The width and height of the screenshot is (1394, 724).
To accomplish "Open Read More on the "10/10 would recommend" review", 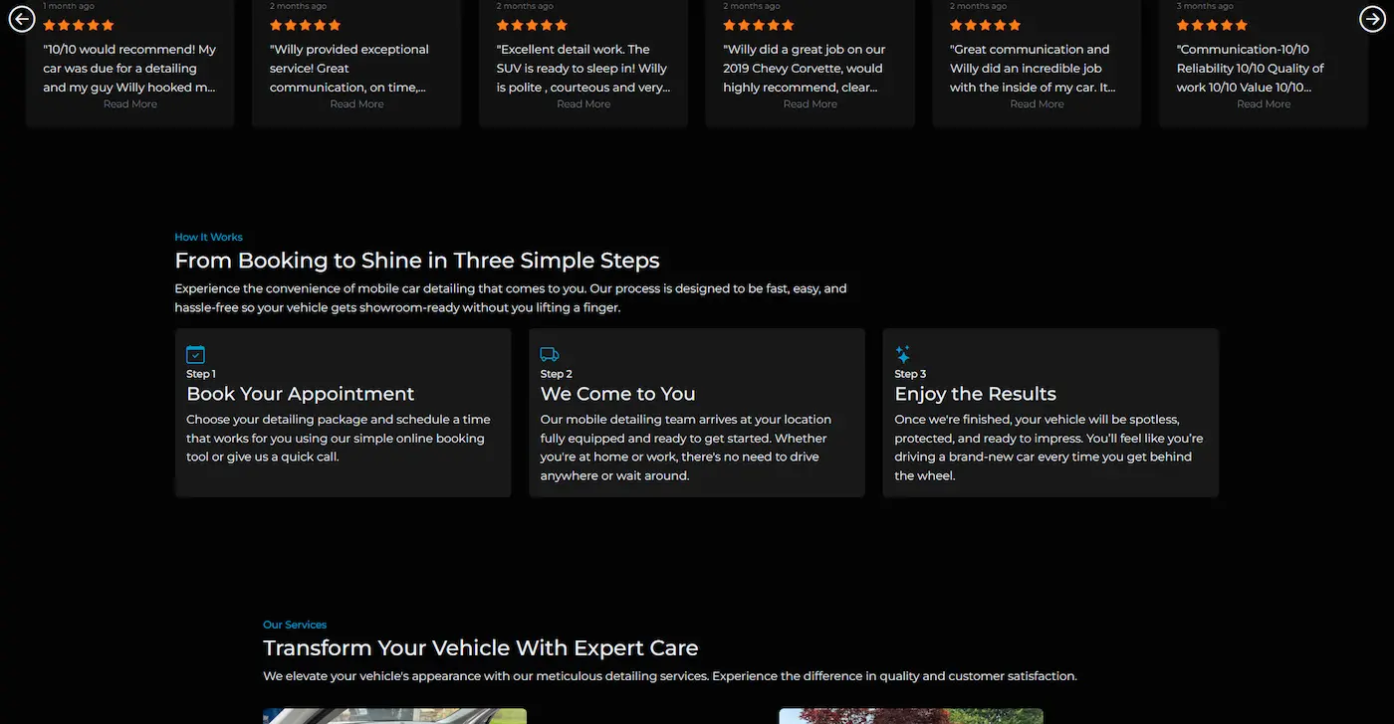I will 130,104.
